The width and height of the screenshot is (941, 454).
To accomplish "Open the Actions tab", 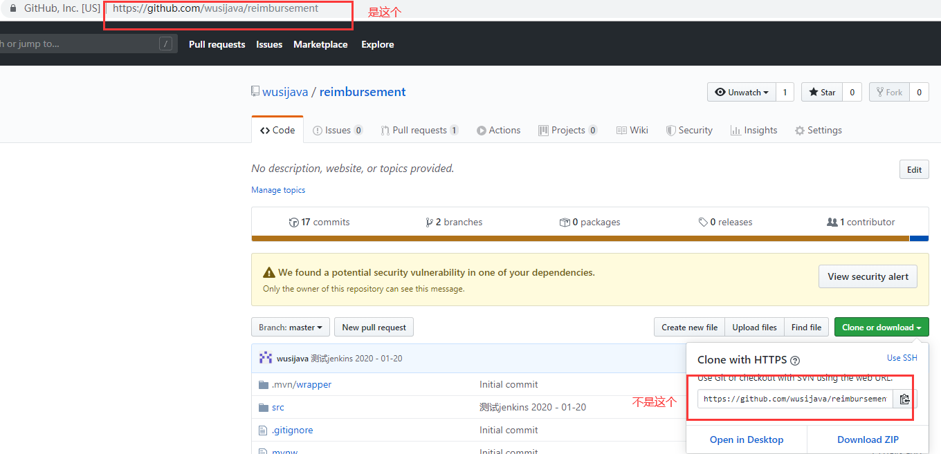I will pos(498,130).
